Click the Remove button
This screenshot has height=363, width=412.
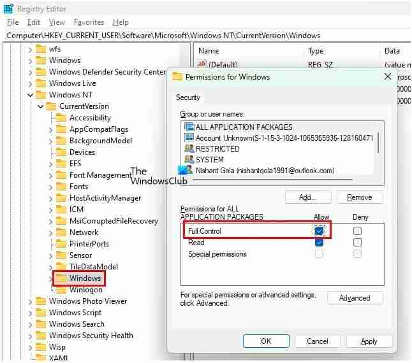click(360, 197)
